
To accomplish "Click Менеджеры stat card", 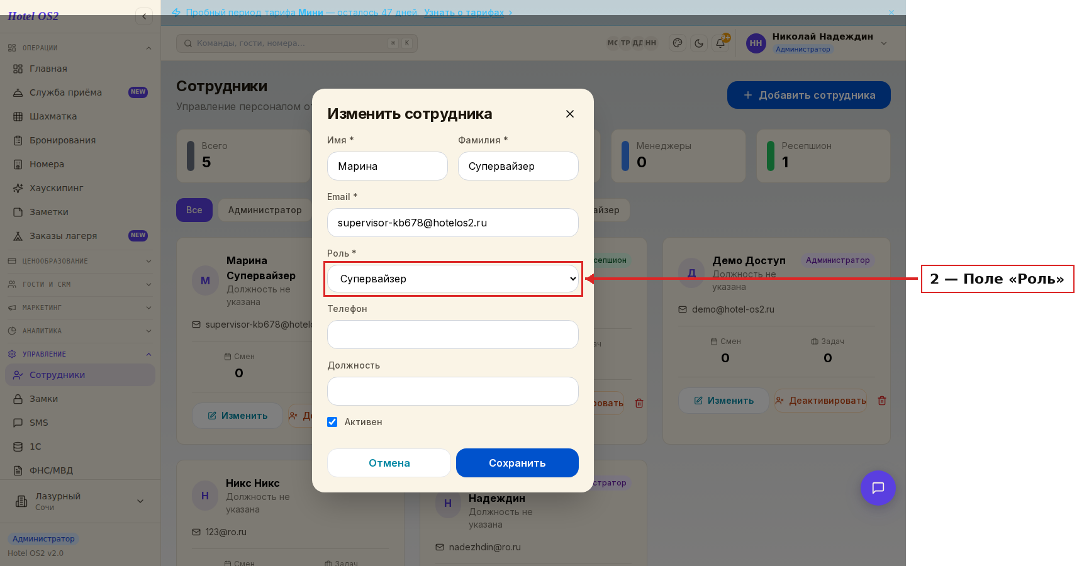I will point(678,156).
